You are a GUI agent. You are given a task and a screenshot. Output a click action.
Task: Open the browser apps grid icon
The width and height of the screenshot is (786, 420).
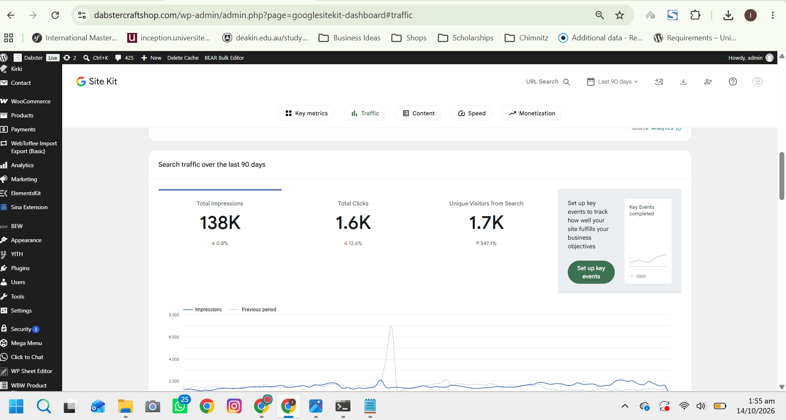[9, 38]
